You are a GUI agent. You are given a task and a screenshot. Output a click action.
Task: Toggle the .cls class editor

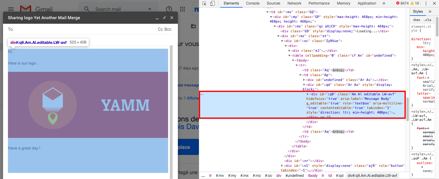tap(428, 20)
